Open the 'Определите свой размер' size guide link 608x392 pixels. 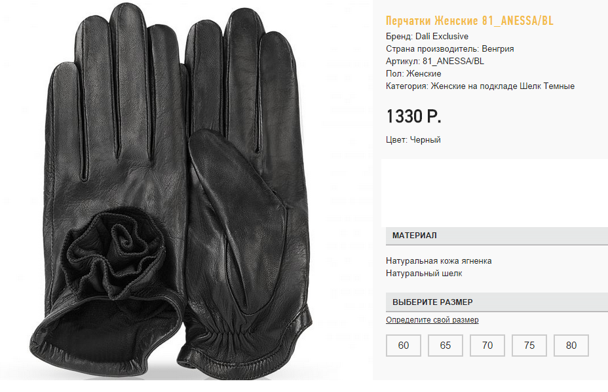point(432,320)
